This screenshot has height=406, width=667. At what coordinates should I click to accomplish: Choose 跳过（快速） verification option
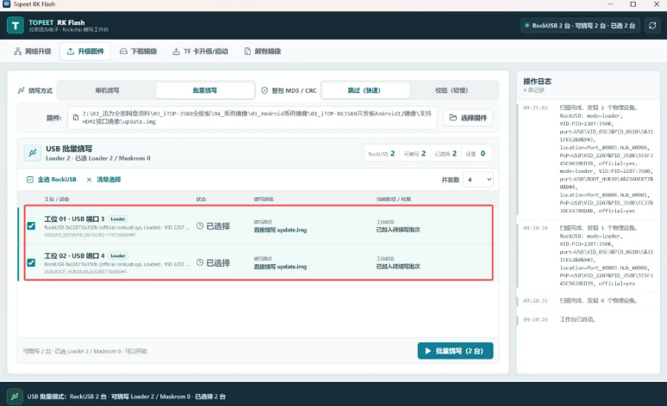tap(365, 90)
